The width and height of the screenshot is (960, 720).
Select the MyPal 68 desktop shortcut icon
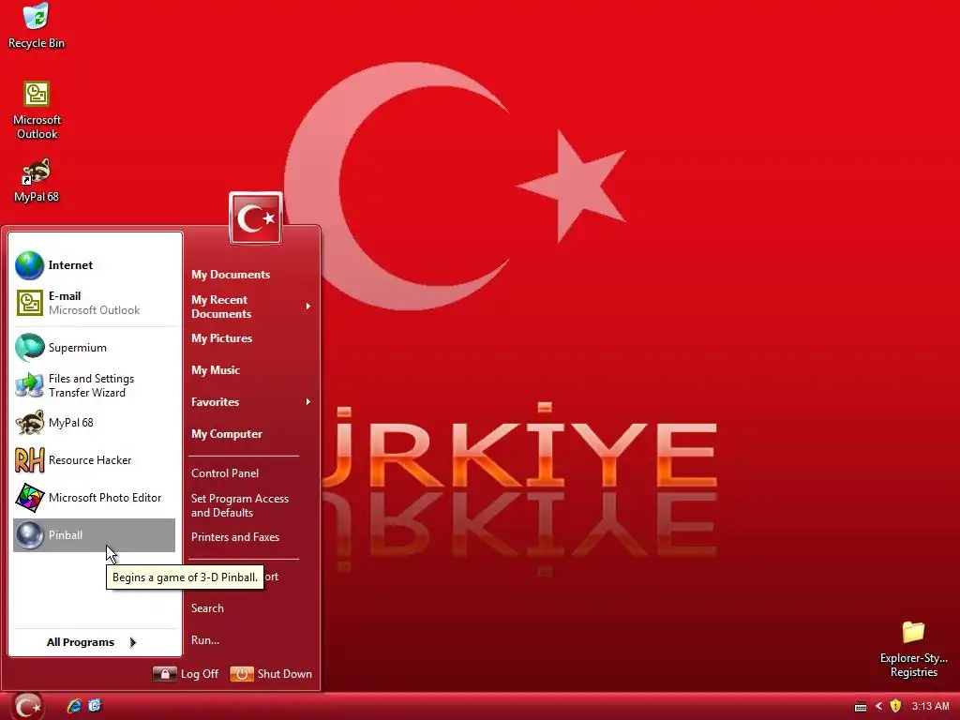(37, 181)
